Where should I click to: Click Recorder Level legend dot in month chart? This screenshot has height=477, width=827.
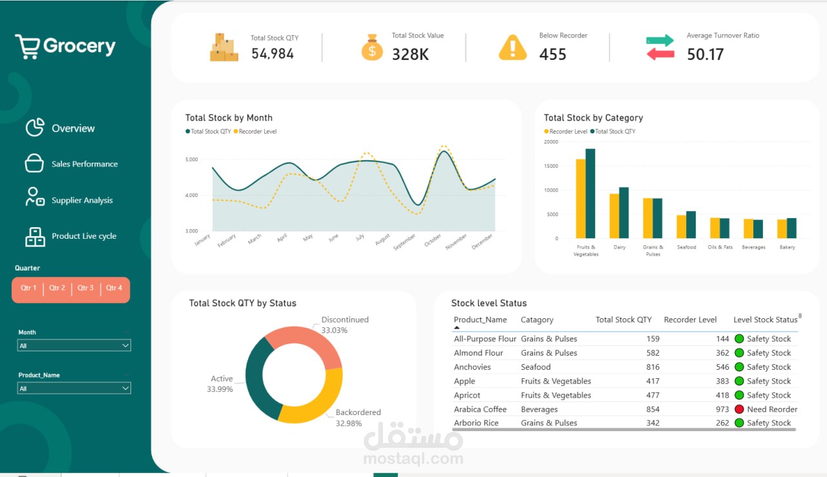[236, 132]
